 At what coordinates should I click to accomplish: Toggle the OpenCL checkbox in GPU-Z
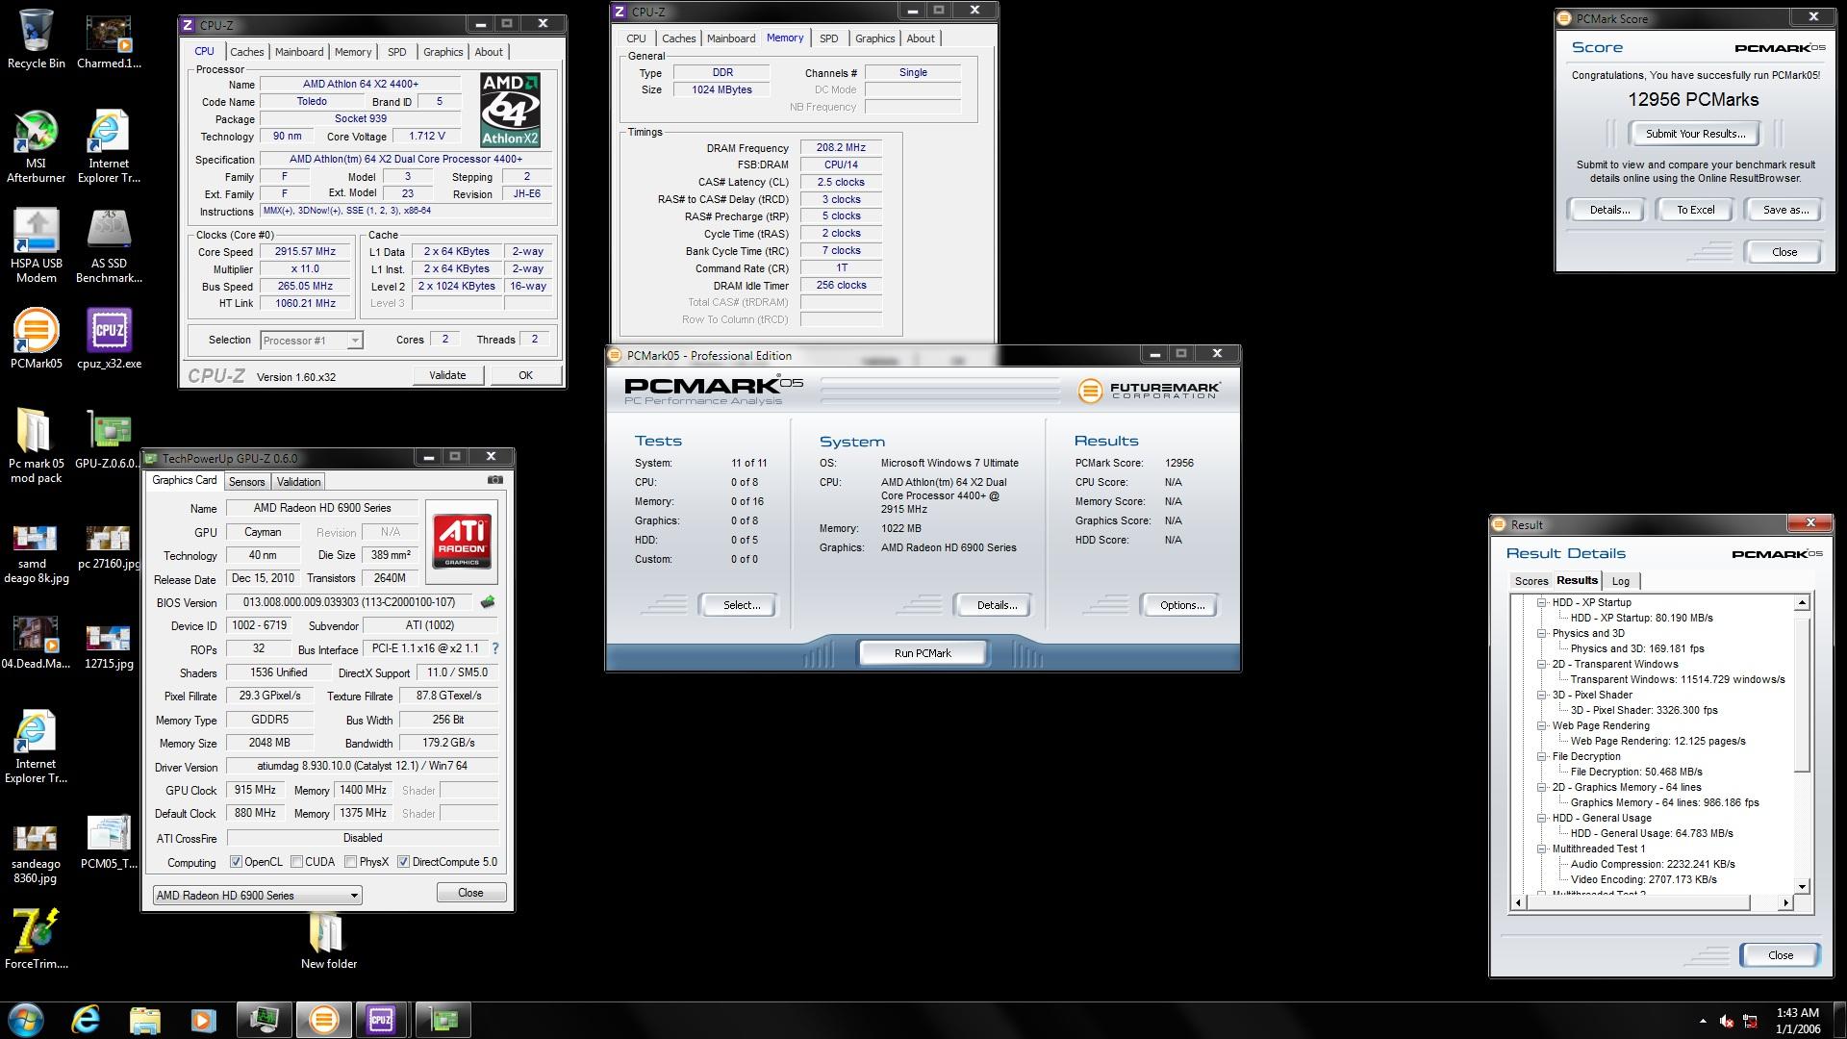(x=236, y=862)
